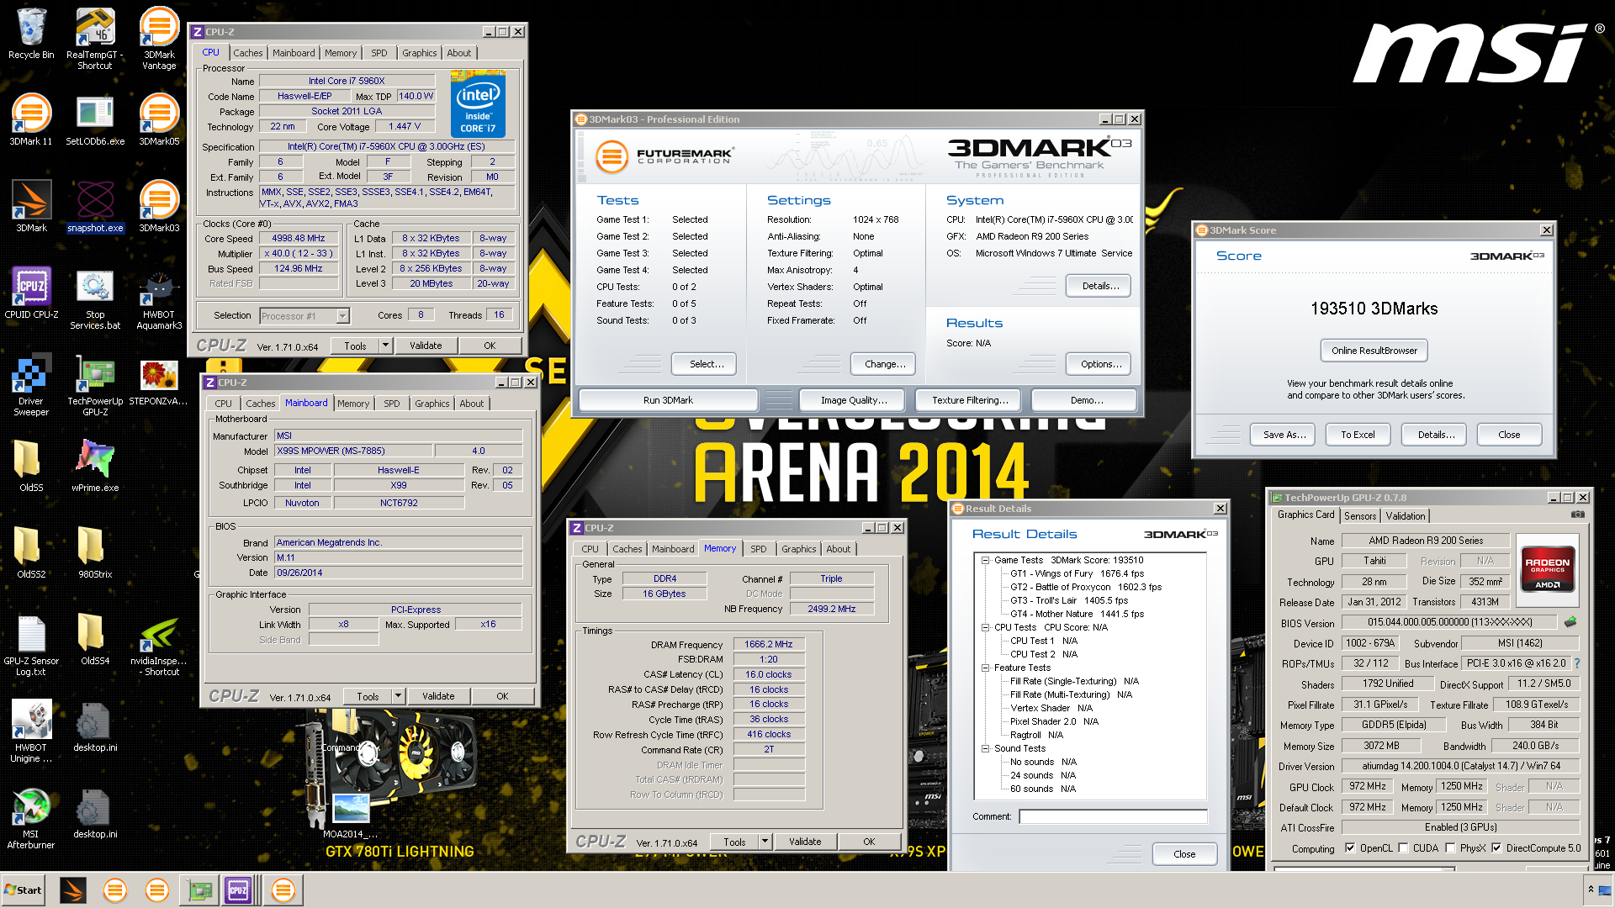Click Save As... in 3DMark Score window

pos(1284,435)
